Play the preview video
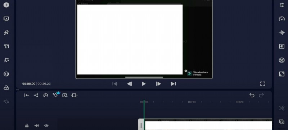 [x=144, y=84]
